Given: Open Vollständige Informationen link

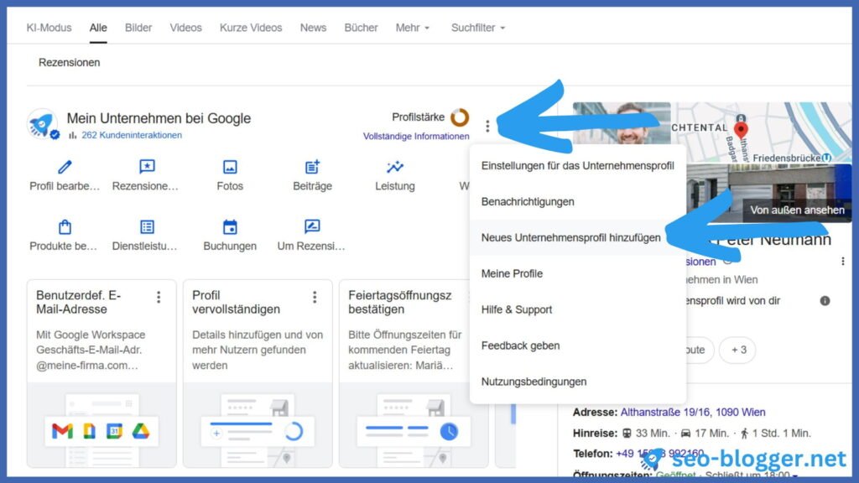Looking at the screenshot, I should coord(416,137).
